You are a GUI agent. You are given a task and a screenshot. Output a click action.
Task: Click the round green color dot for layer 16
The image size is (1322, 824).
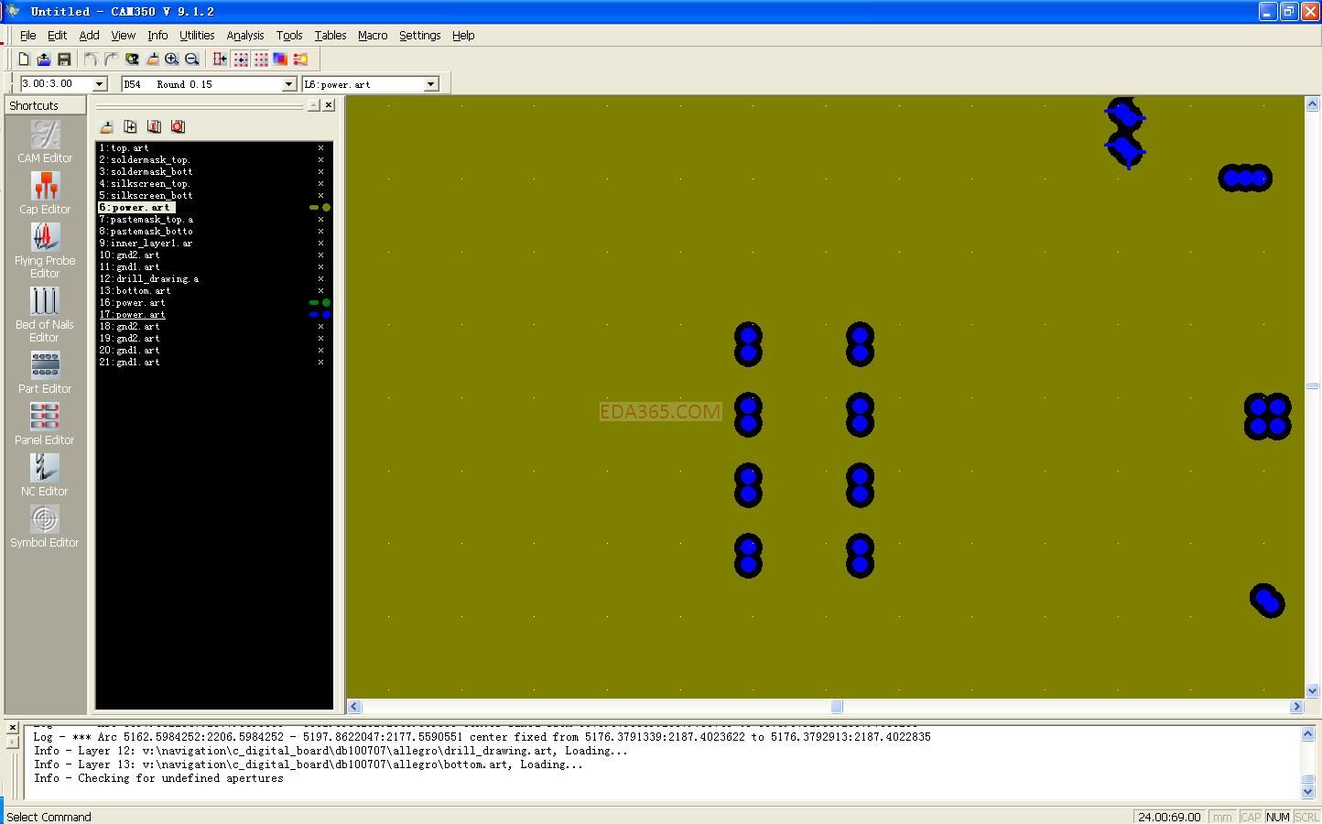coord(326,302)
